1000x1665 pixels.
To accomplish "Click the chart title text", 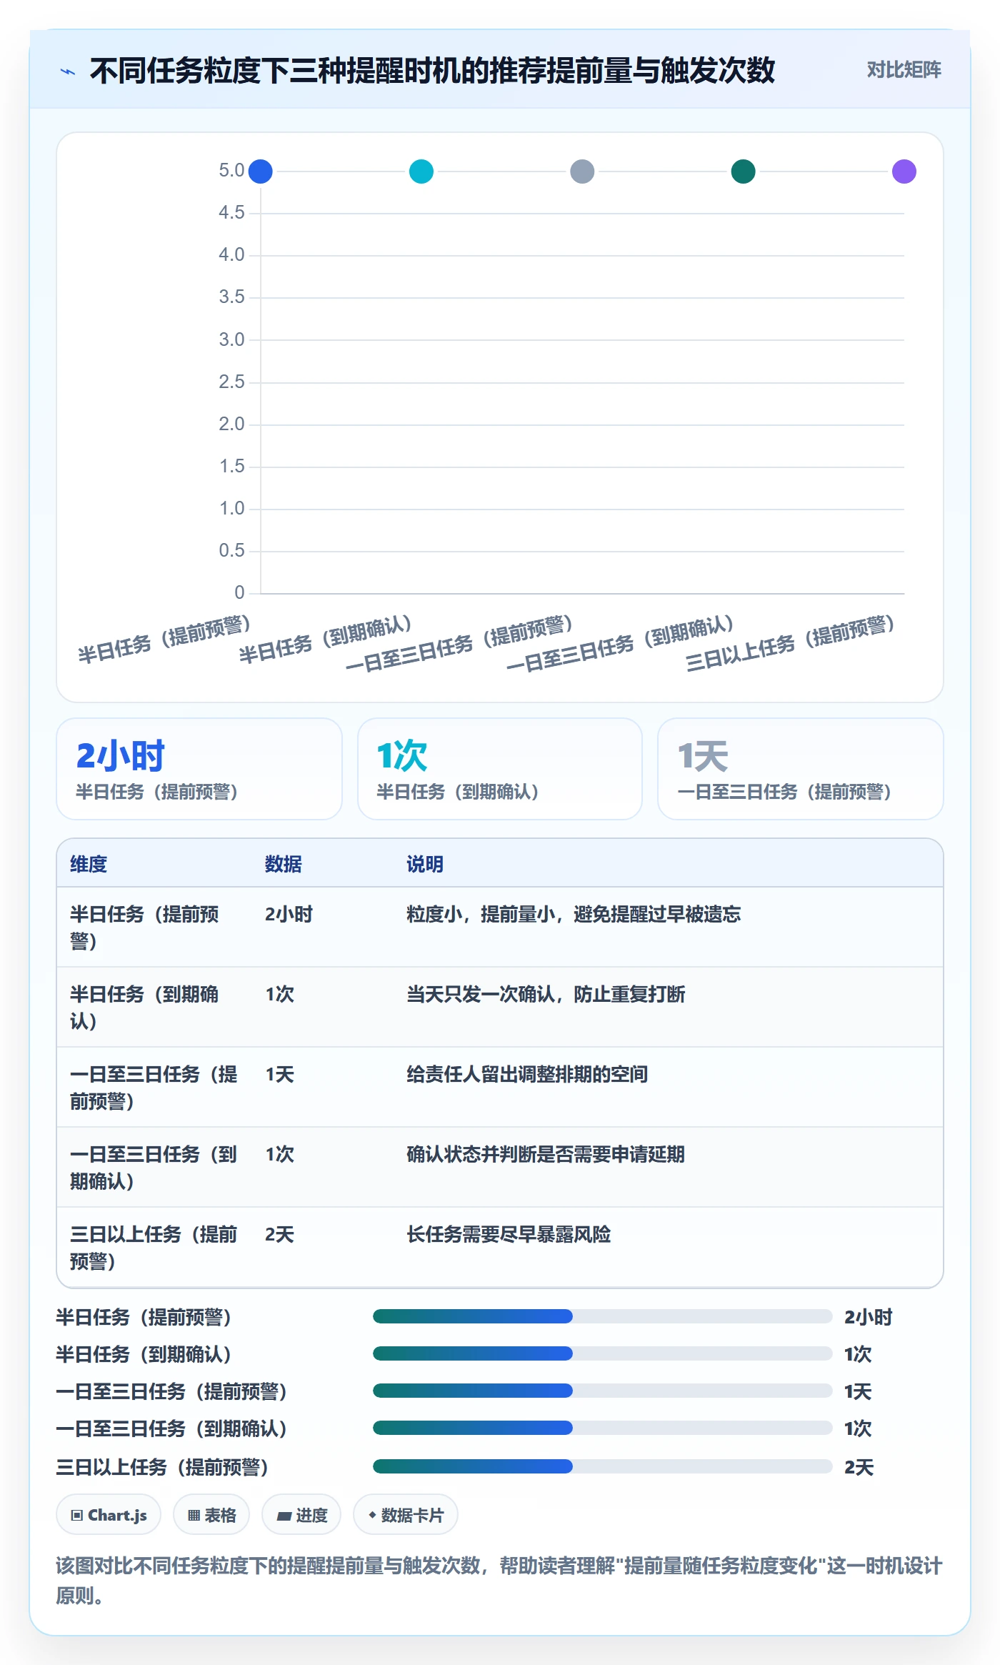I will (x=432, y=71).
